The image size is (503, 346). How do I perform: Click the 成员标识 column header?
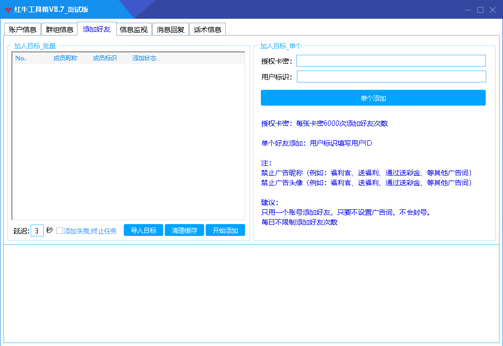105,58
